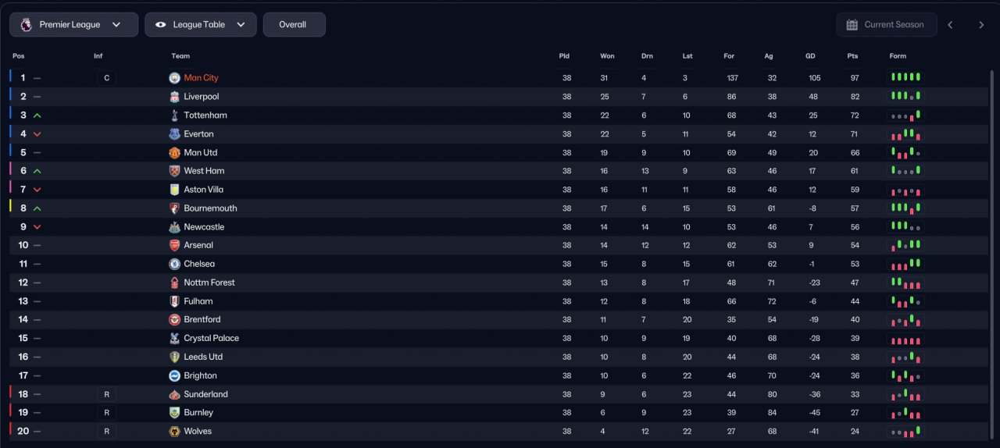This screenshot has width=1000, height=448.
Task: Click the Everton club badge
Action: tap(174, 134)
